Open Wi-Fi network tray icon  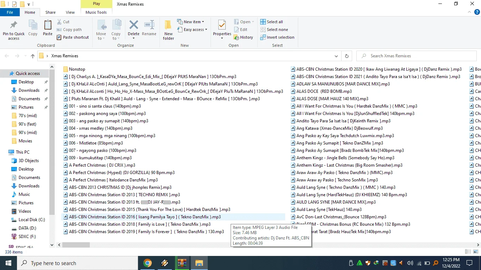(x=419, y=263)
